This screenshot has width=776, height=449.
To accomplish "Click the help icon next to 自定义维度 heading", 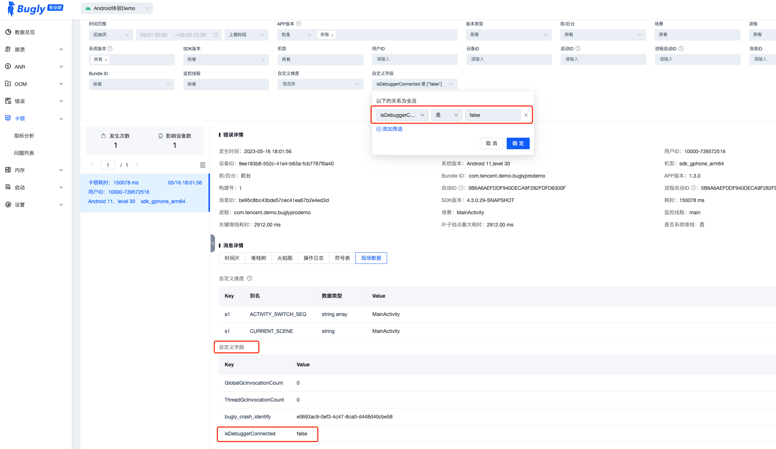I will point(250,278).
